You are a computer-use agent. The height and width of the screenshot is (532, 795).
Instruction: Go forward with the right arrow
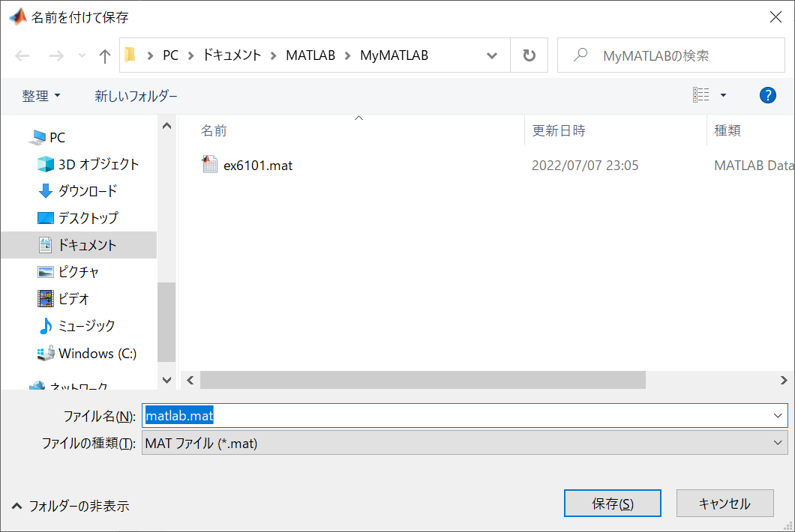coord(56,55)
